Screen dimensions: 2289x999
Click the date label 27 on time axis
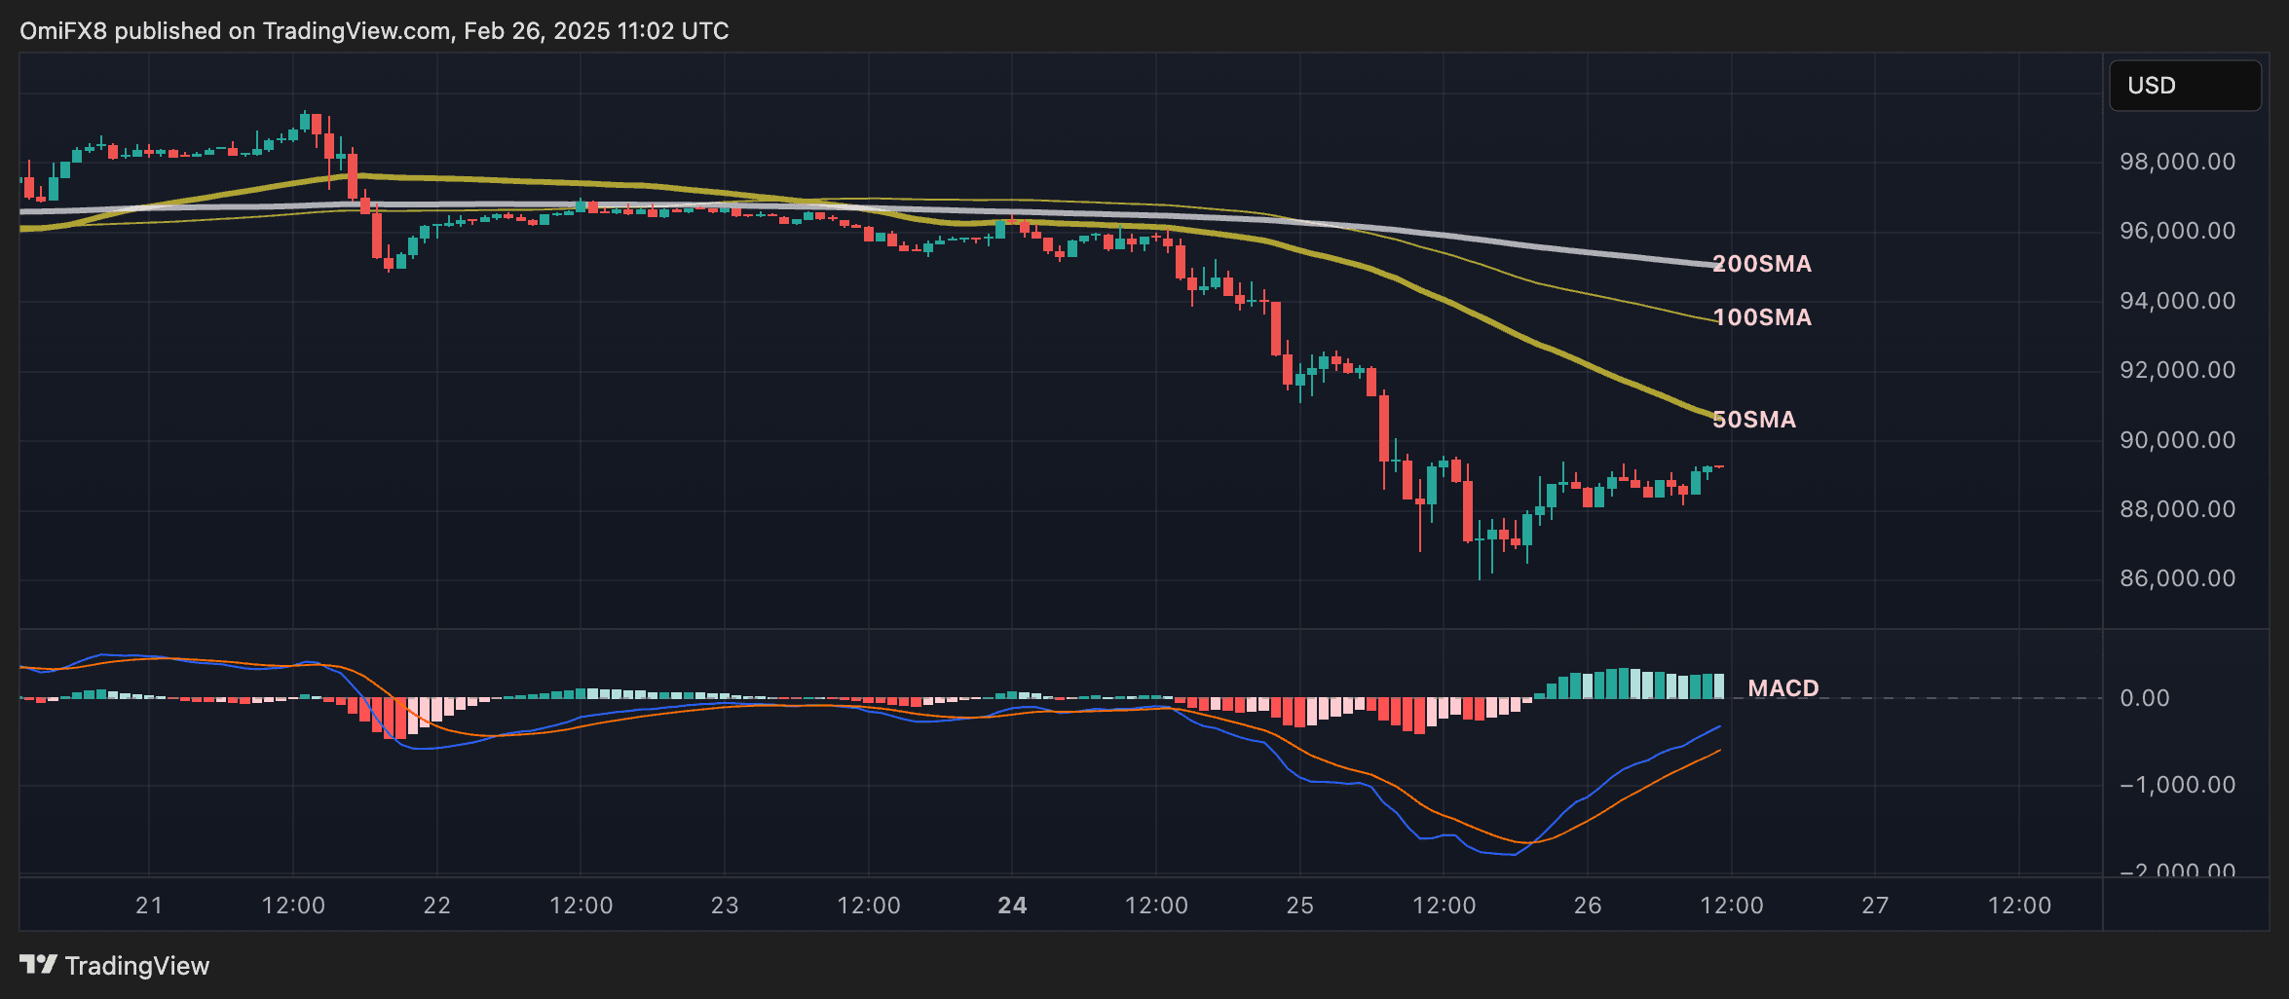[x=1875, y=906]
